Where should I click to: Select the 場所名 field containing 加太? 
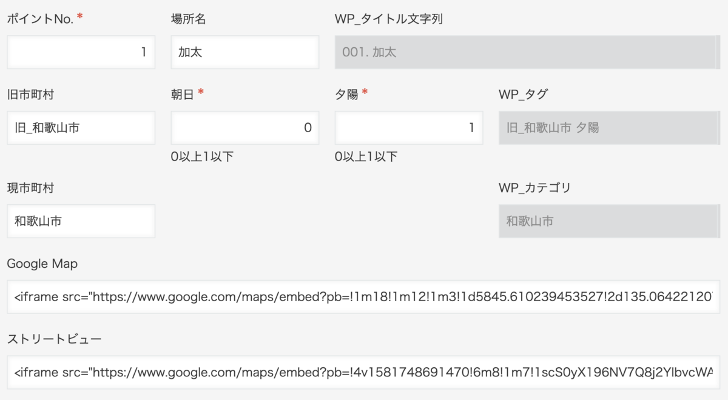pos(244,52)
